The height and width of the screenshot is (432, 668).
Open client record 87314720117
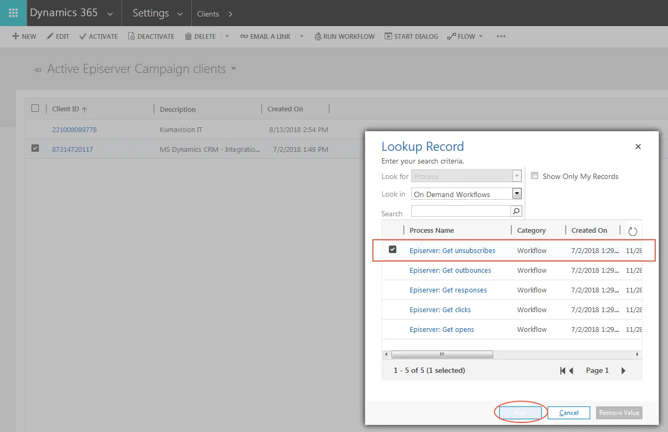click(72, 149)
